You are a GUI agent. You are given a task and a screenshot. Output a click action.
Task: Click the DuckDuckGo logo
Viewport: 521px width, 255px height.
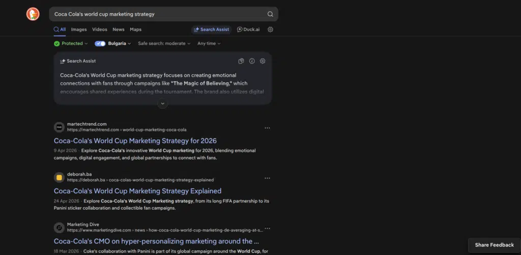[33, 14]
